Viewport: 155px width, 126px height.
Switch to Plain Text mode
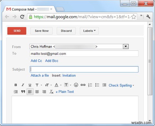tap(65, 92)
